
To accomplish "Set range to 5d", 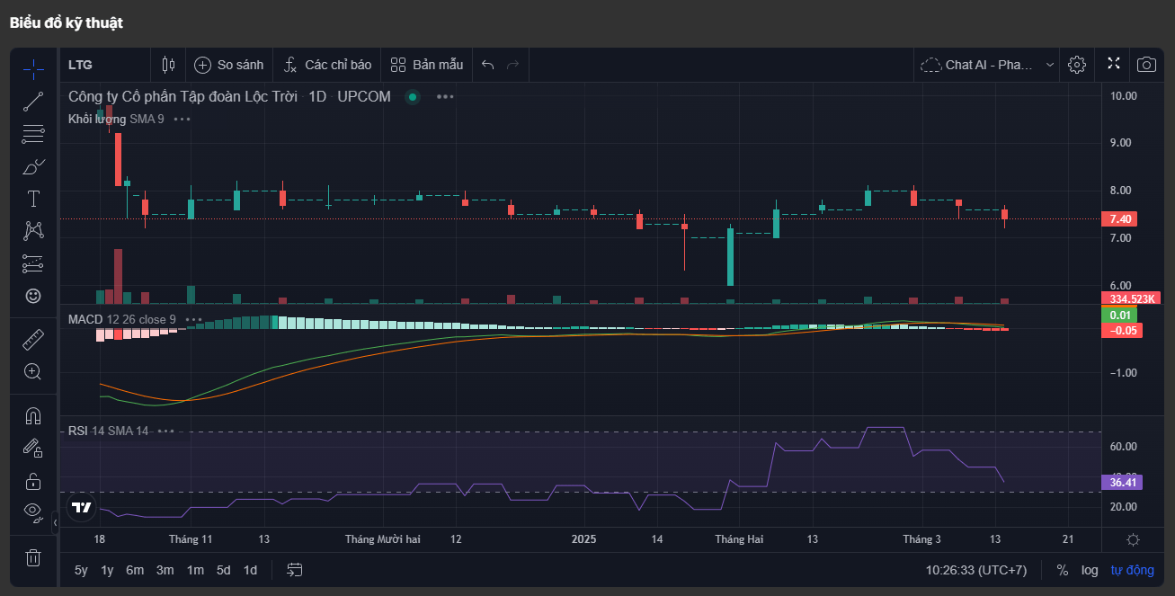I will click(x=223, y=570).
